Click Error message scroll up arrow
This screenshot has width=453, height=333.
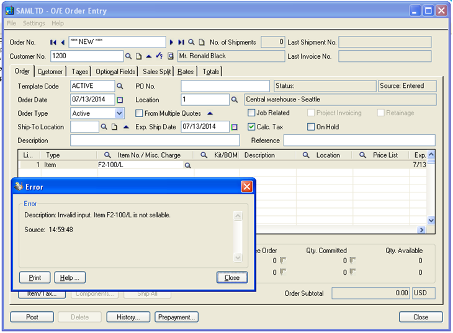pos(238,216)
